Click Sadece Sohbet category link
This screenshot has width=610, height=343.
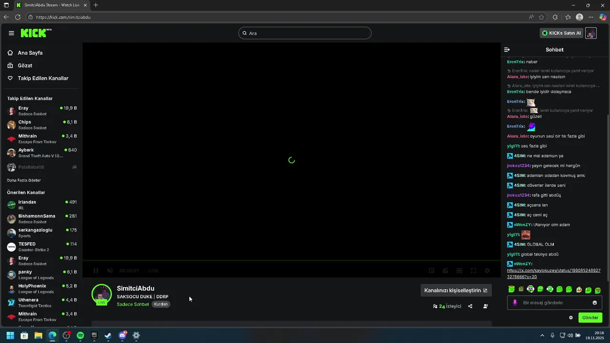tap(133, 304)
